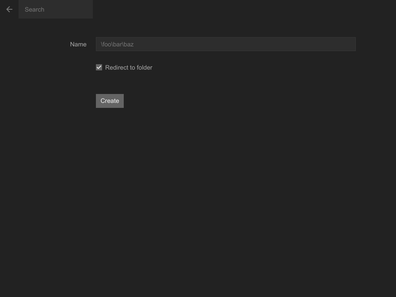
Task: Click the checked box under the Name field
Action: click(99, 67)
